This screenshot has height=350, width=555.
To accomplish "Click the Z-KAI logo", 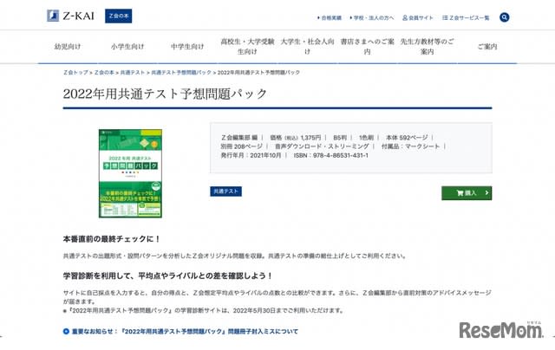I will click(x=71, y=16).
